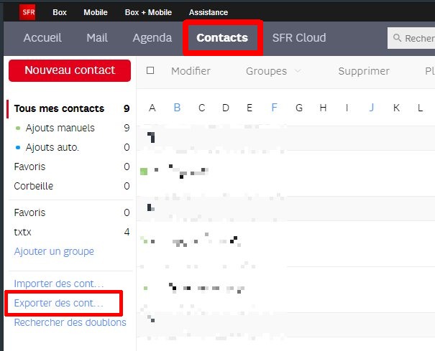Click the Modifier toolbar button
Screen dimensions: 435x351
(x=191, y=71)
